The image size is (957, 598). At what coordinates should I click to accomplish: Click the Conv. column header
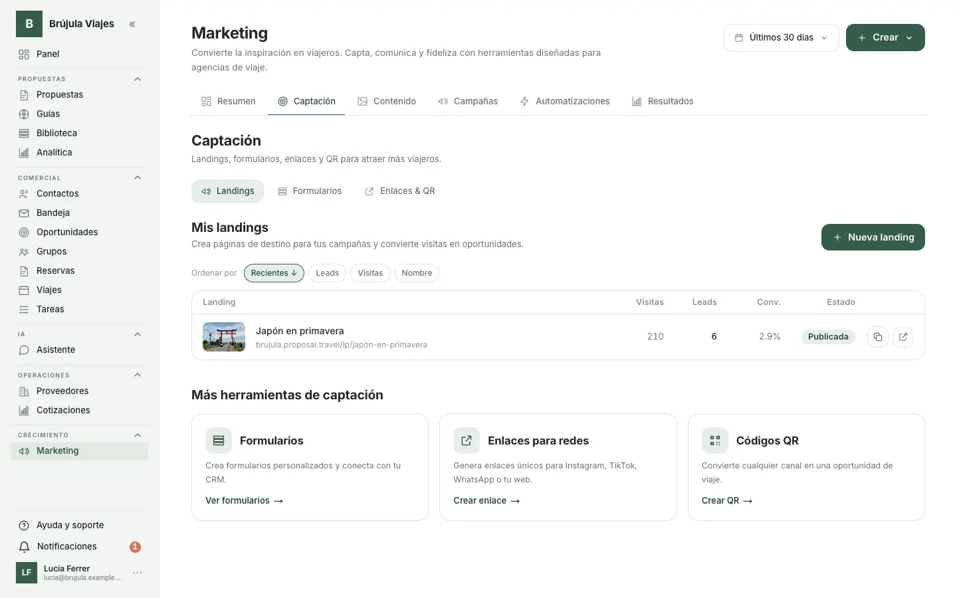(769, 302)
